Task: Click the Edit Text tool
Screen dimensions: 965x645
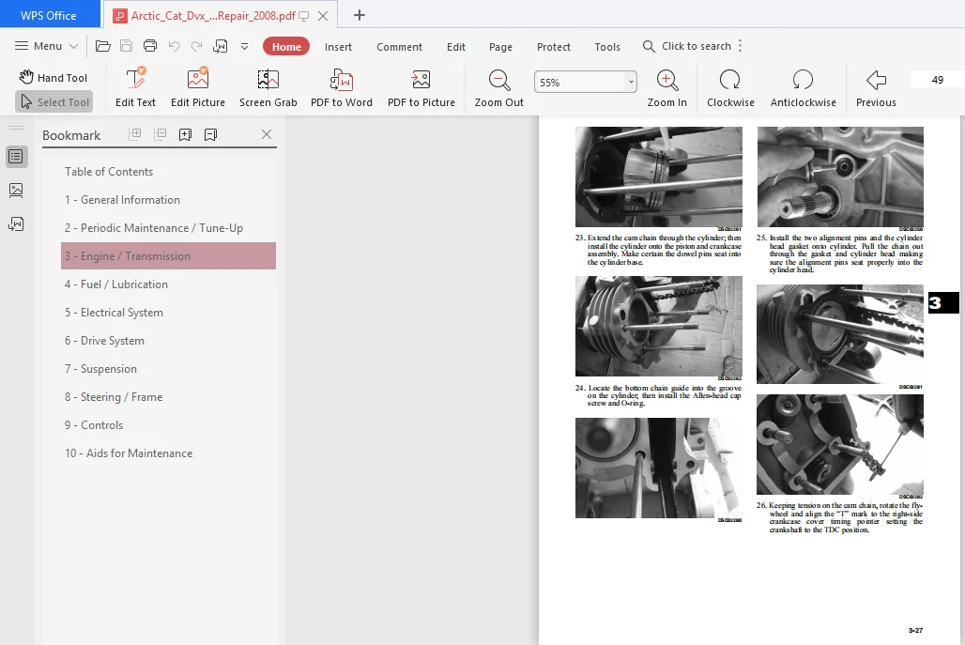Action: (135, 87)
